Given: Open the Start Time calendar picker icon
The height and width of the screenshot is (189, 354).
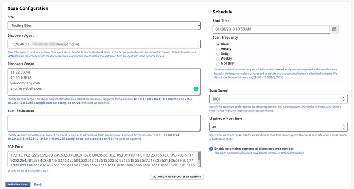Looking at the screenshot, I should [334, 29].
